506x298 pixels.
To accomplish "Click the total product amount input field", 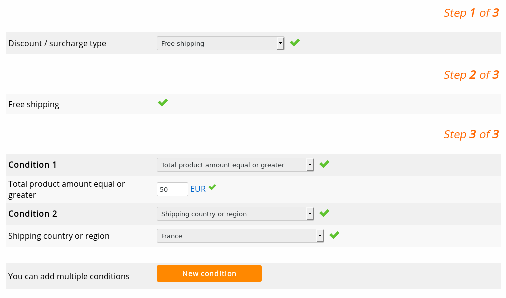I will (172, 189).
